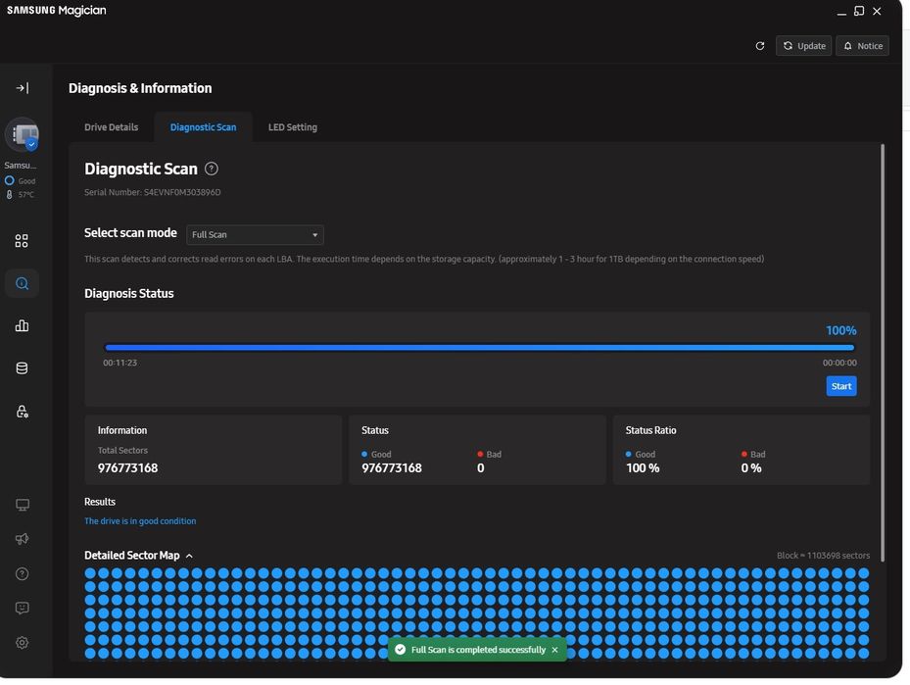
Task: Click the serial number text S4EVNF0M303896D
Action: [x=182, y=192]
